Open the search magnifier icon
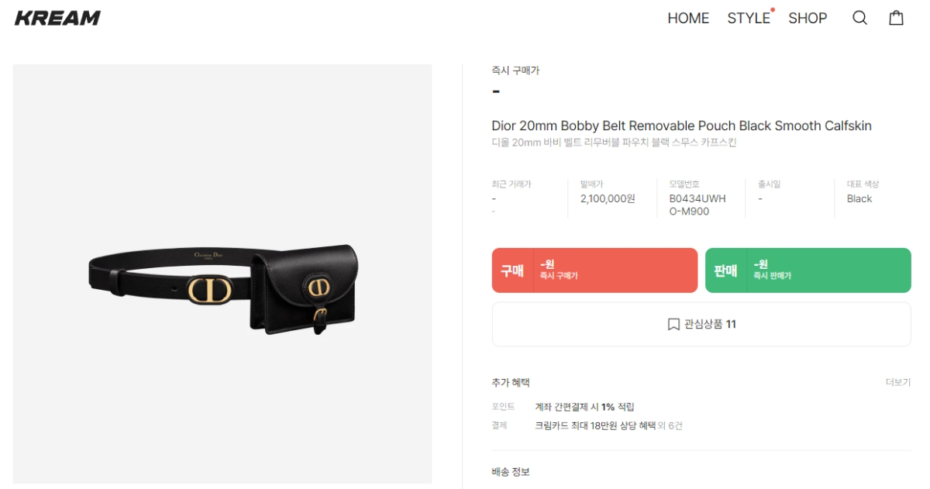This screenshot has width=930, height=489. [x=859, y=18]
